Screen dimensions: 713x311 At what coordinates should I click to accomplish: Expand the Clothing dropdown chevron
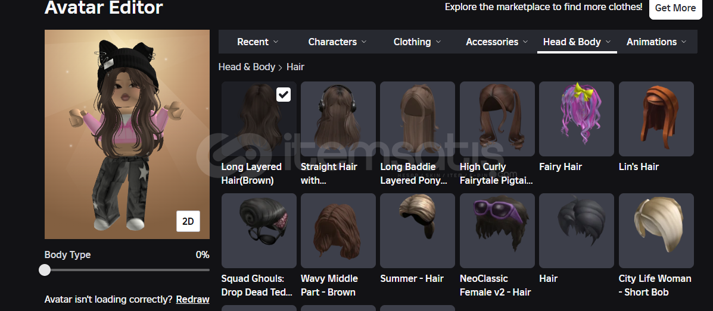(438, 42)
